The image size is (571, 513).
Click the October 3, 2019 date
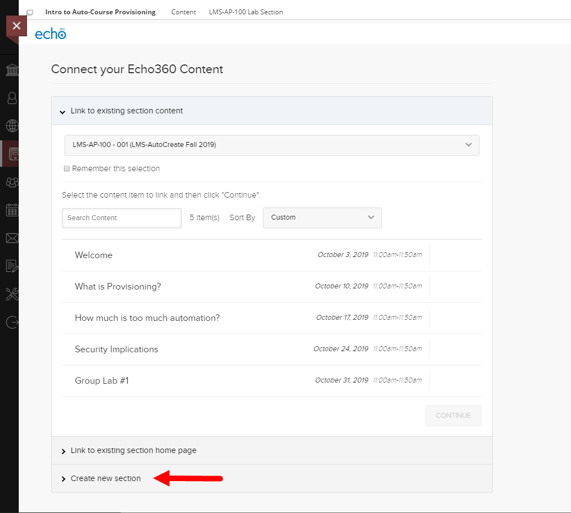[343, 255]
